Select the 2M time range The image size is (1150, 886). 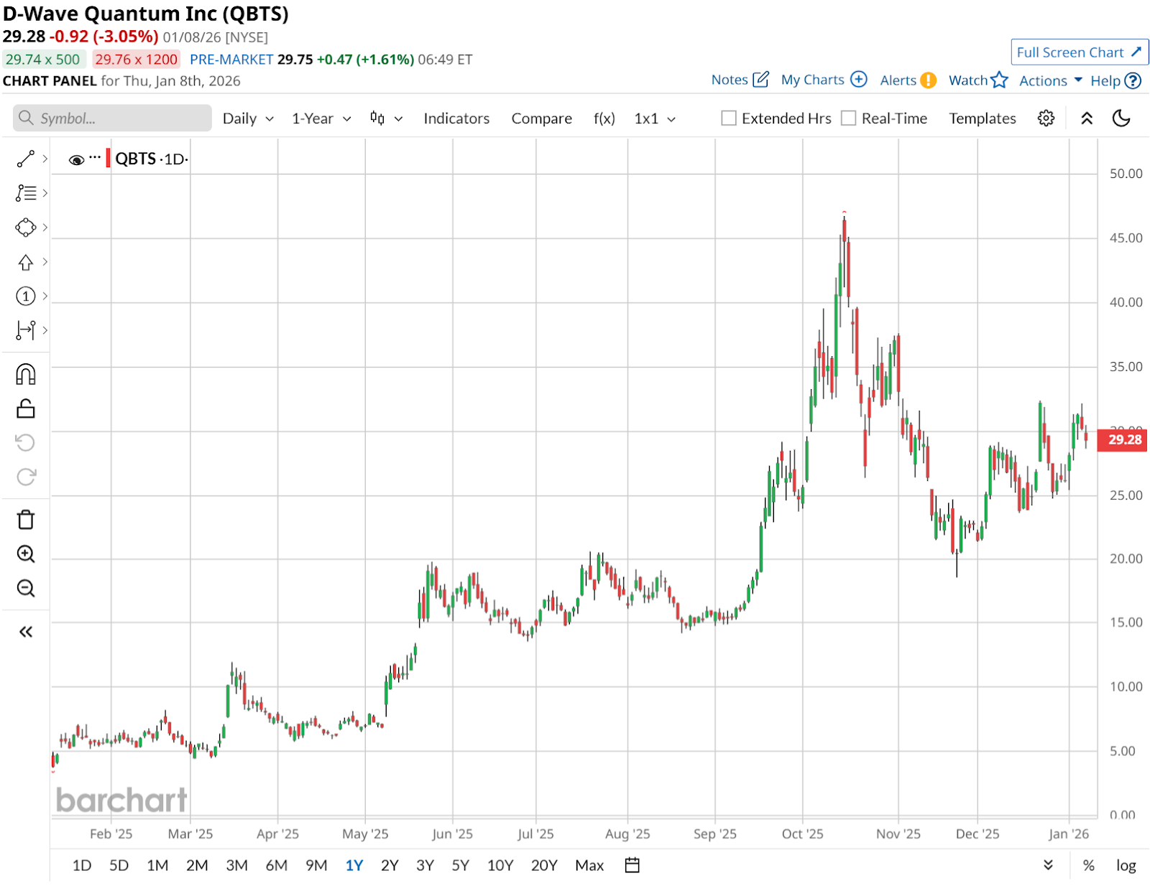[x=197, y=865]
